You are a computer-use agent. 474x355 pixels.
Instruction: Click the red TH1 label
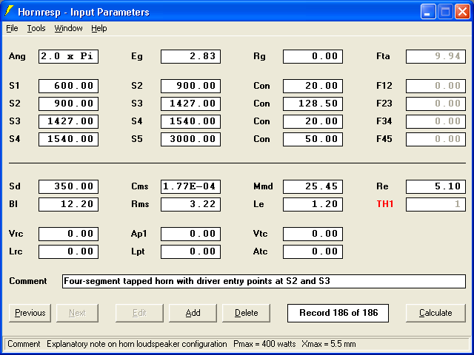tap(385, 204)
